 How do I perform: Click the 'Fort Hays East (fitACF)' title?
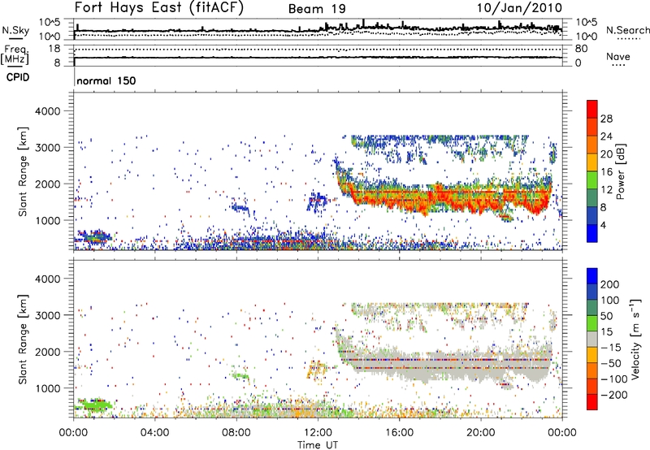click(x=159, y=8)
